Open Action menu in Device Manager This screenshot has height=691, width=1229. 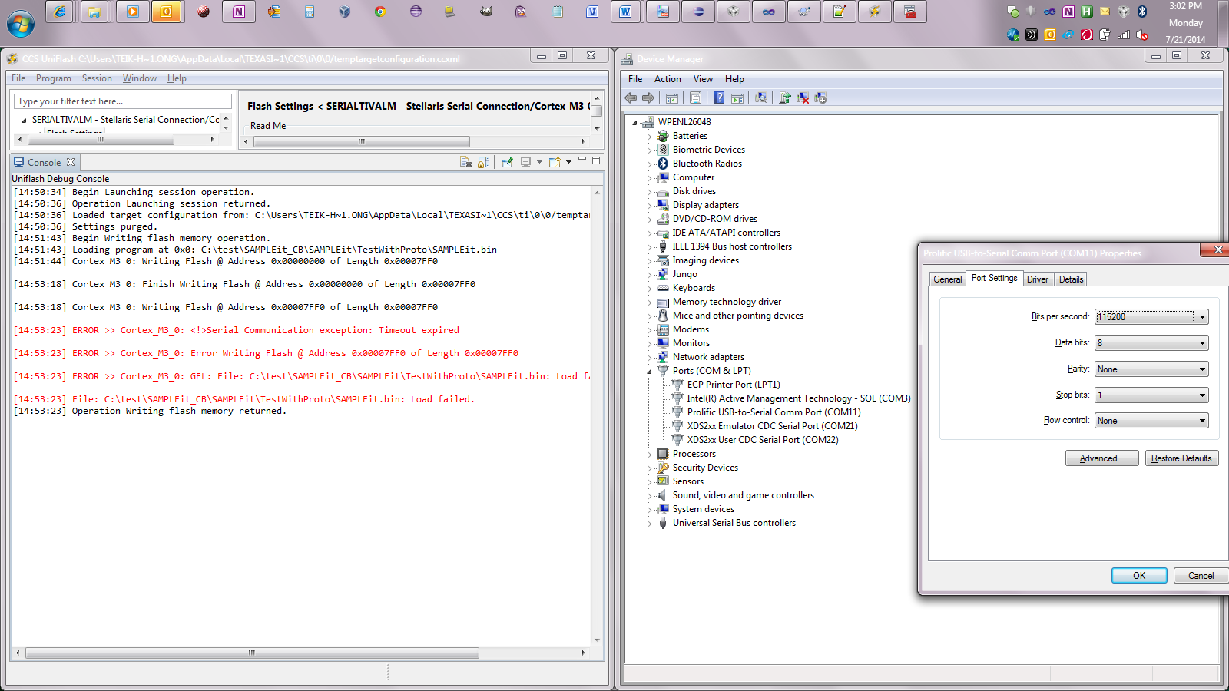coord(668,79)
